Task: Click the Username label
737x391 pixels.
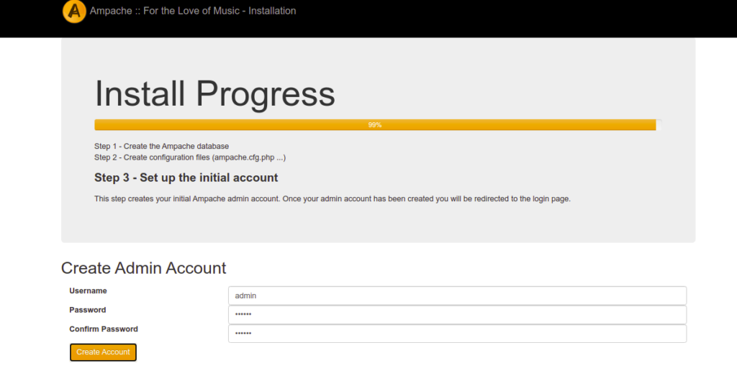Action: pyautogui.click(x=88, y=290)
